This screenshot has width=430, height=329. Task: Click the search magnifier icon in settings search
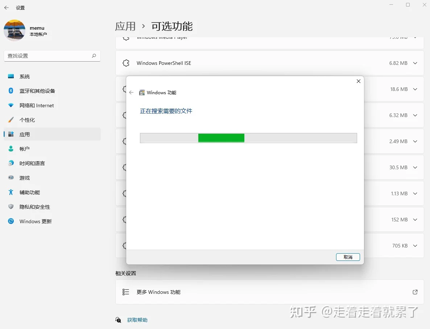point(94,56)
